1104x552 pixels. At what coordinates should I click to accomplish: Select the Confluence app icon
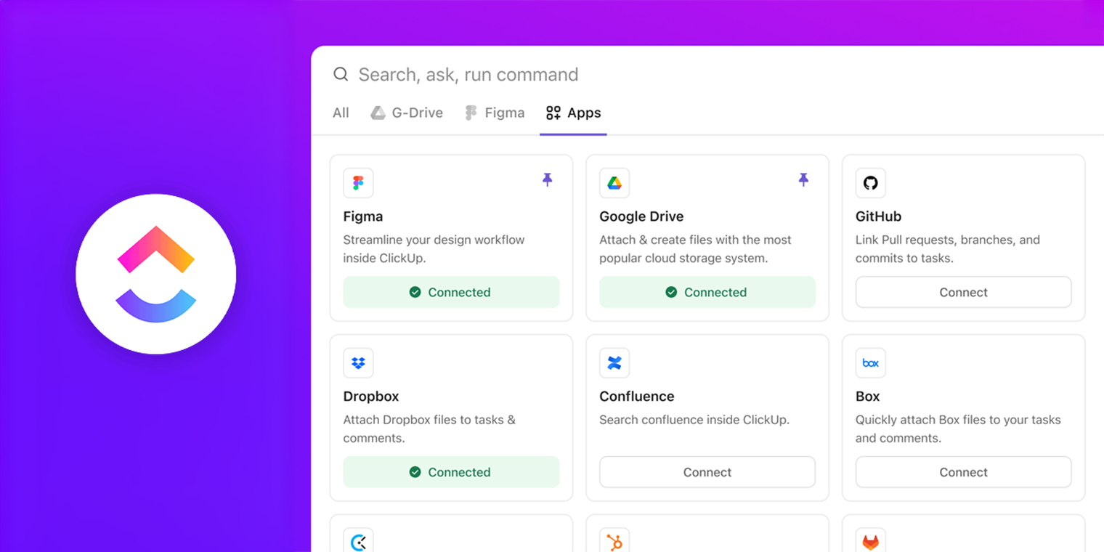pos(614,363)
